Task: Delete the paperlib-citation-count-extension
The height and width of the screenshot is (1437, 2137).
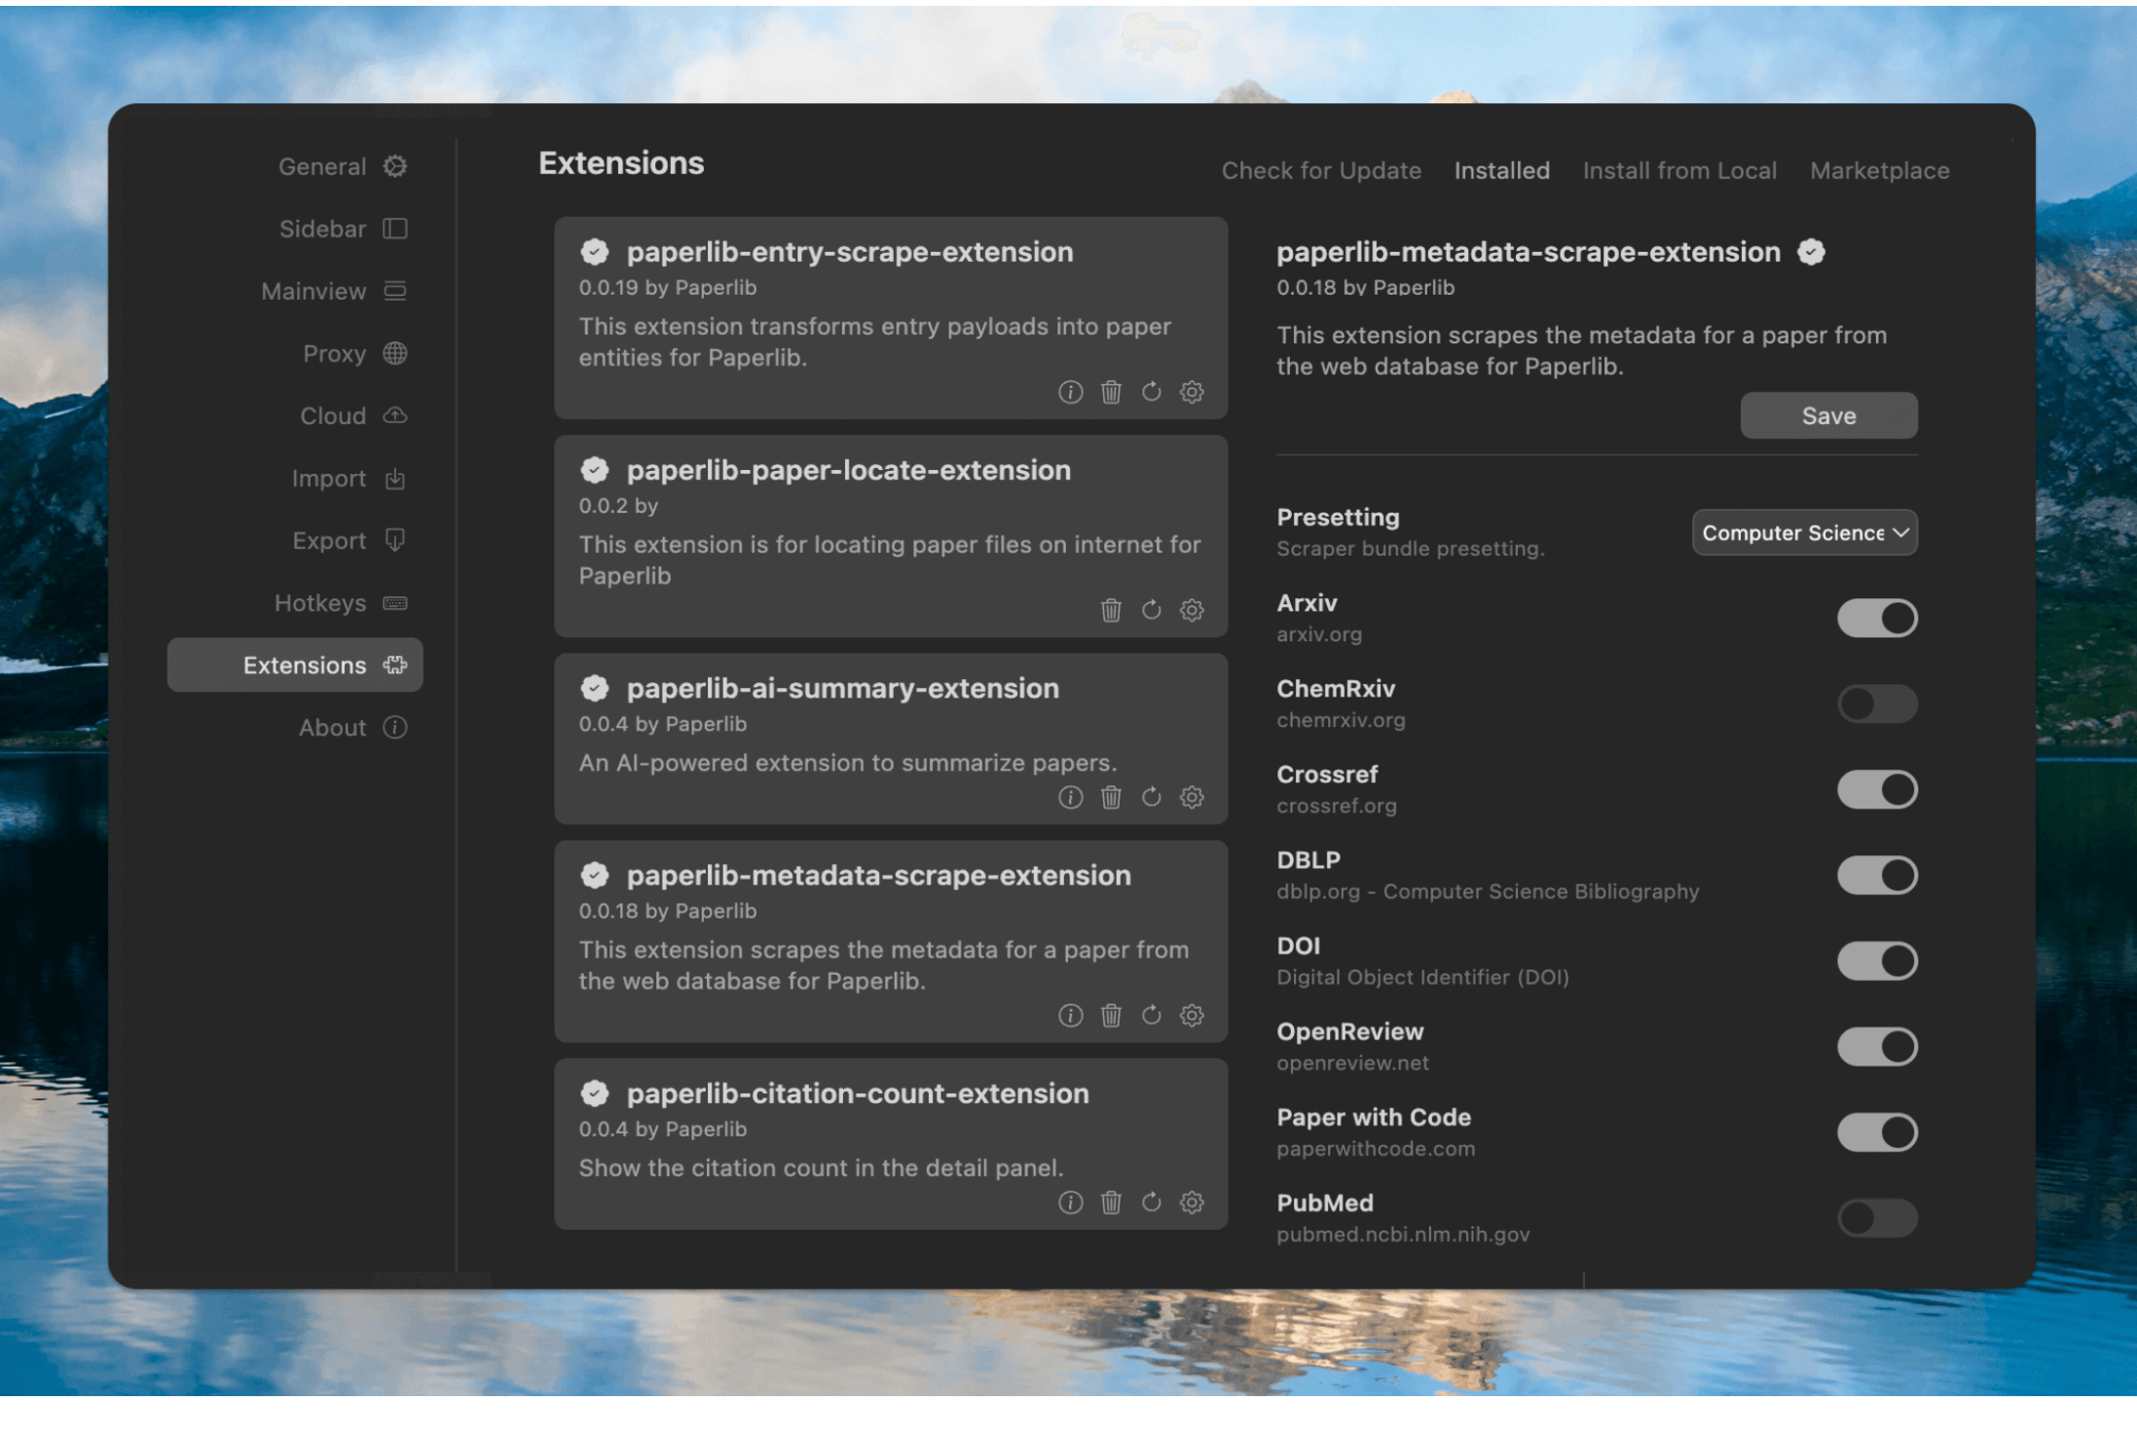Action: [x=1111, y=1203]
